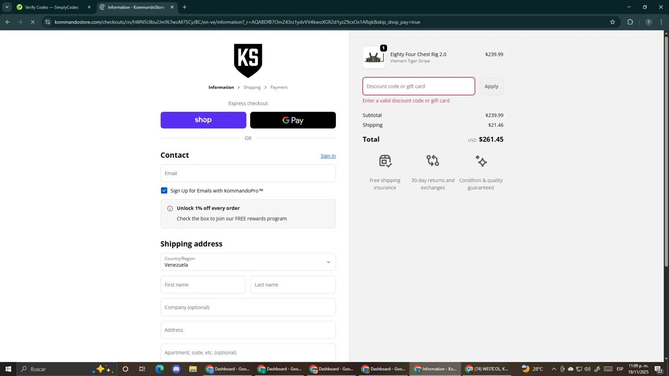Expand the Country/Region Venezuela dropdown
Screen dimensions: 669x376
point(248,262)
